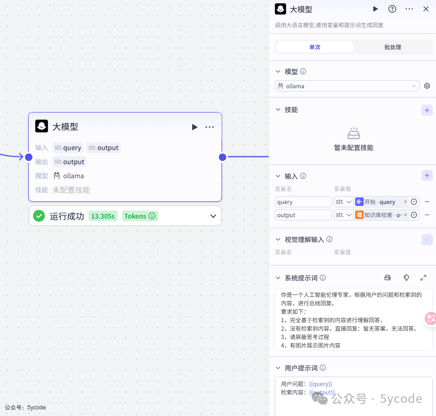Run the node using the panel header play icon

coord(375,9)
